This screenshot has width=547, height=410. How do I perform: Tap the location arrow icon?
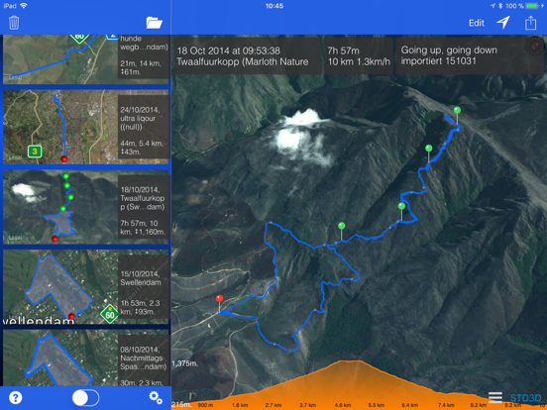point(503,23)
